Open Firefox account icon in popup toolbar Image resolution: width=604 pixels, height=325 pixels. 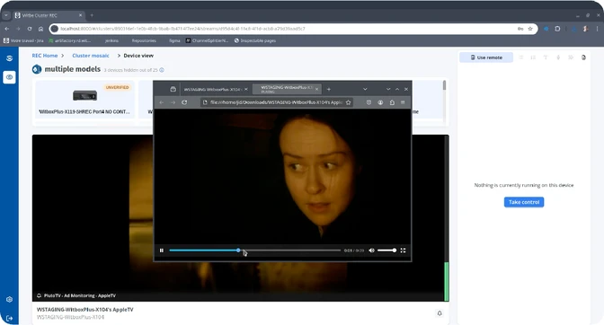[x=380, y=102]
